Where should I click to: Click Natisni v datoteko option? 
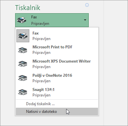[x=57, y=112]
